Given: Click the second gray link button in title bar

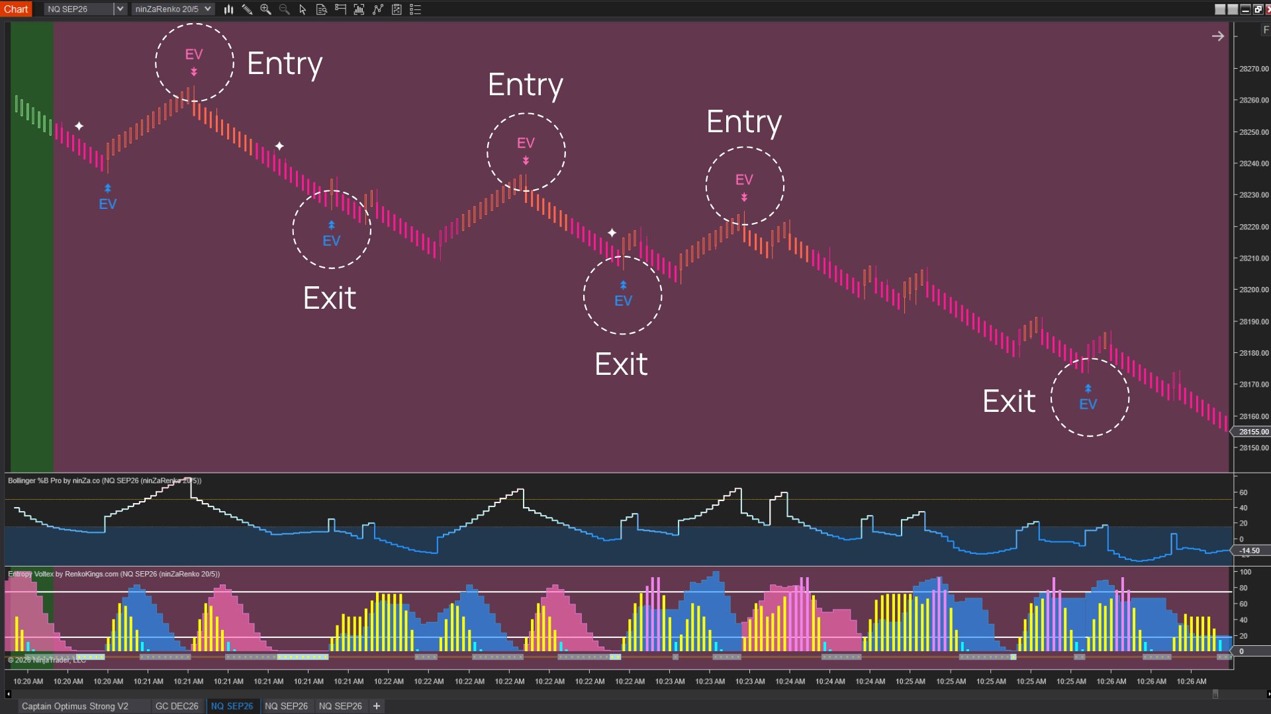Looking at the screenshot, I should [x=1233, y=9].
